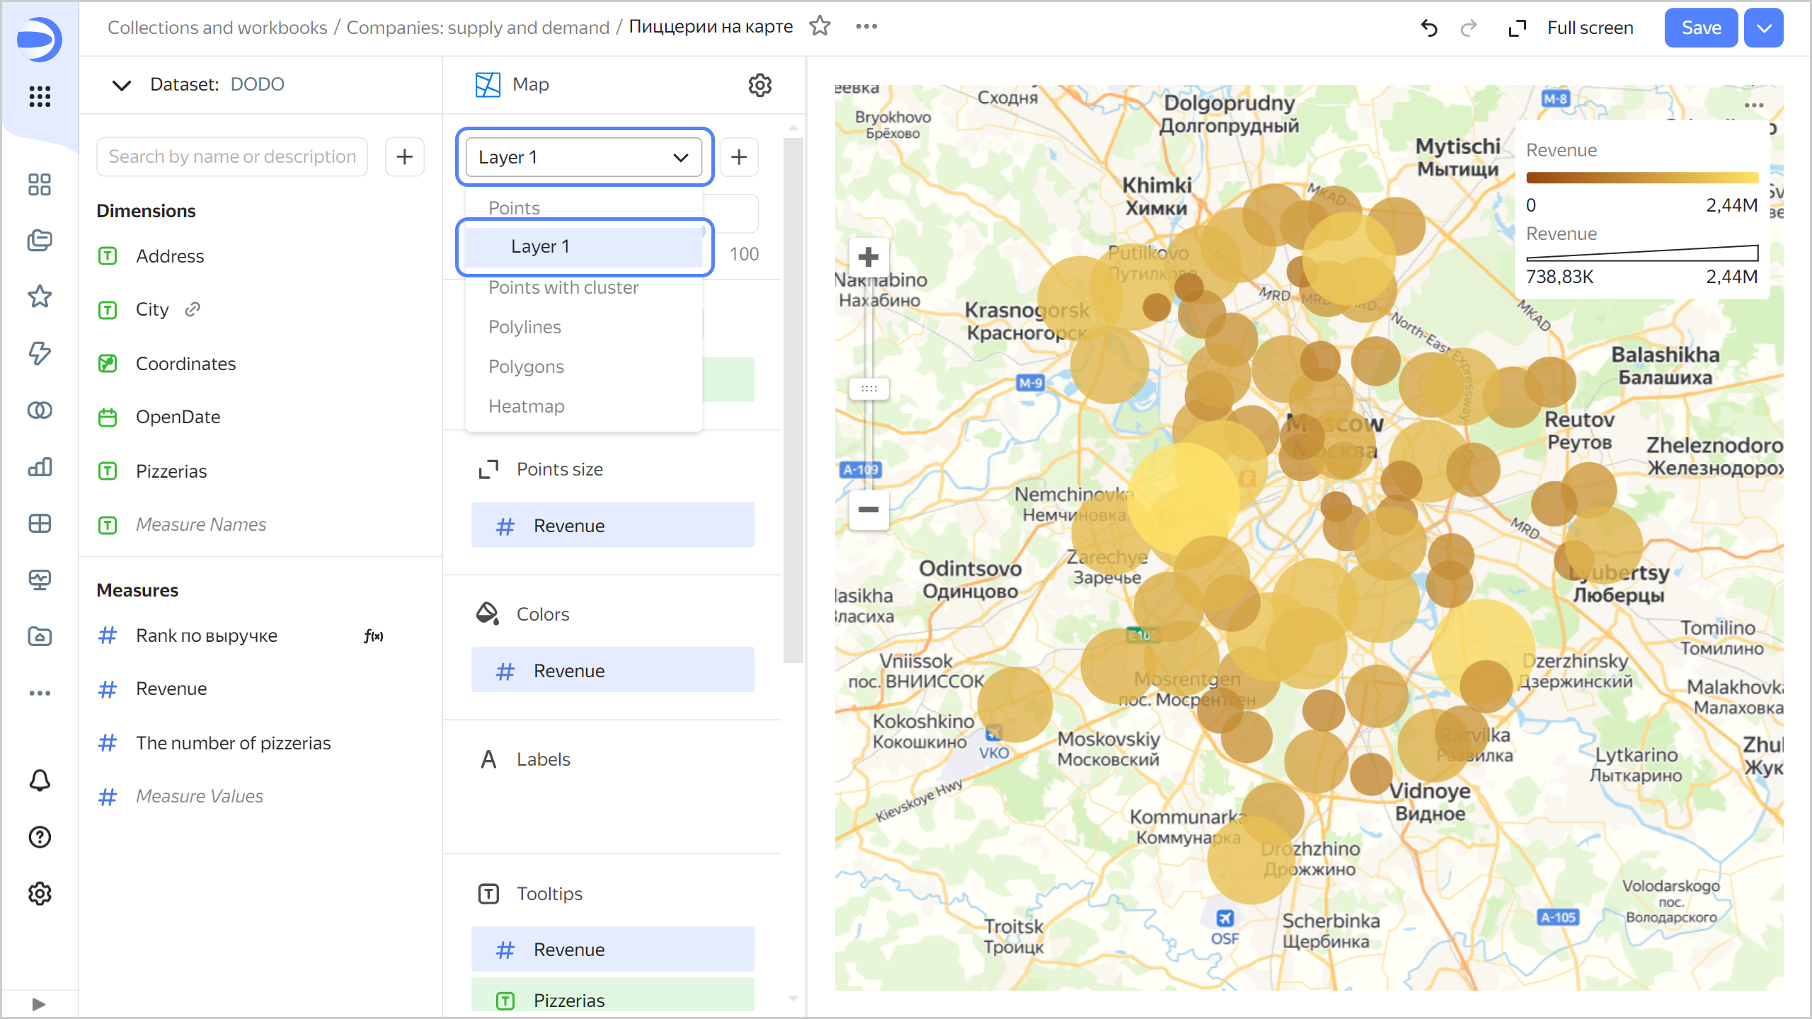The image size is (1812, 1019).
Task: Click the favorite star next to chart title
Action: (x=820, y=26)
